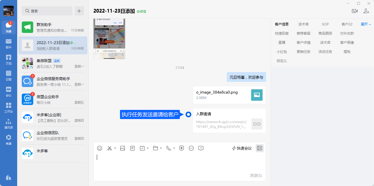Start a video call from header

coord(355,11)
